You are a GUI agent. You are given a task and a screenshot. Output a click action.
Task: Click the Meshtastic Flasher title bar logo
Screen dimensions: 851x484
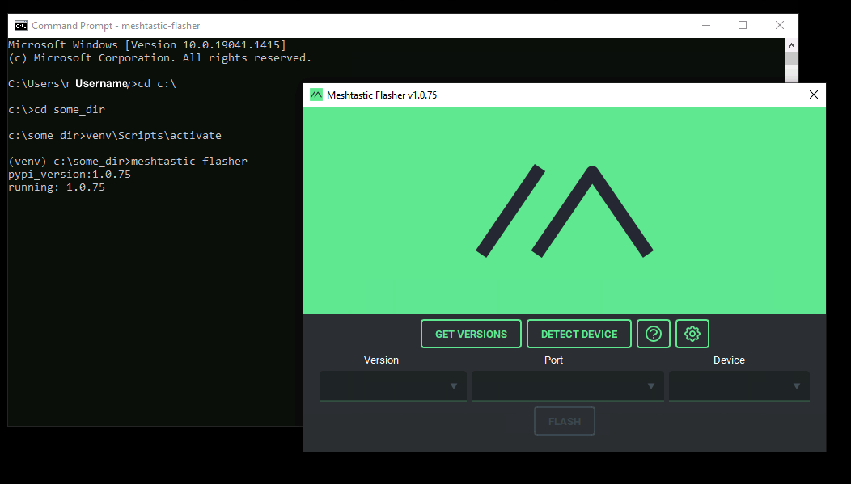point(316,95)
